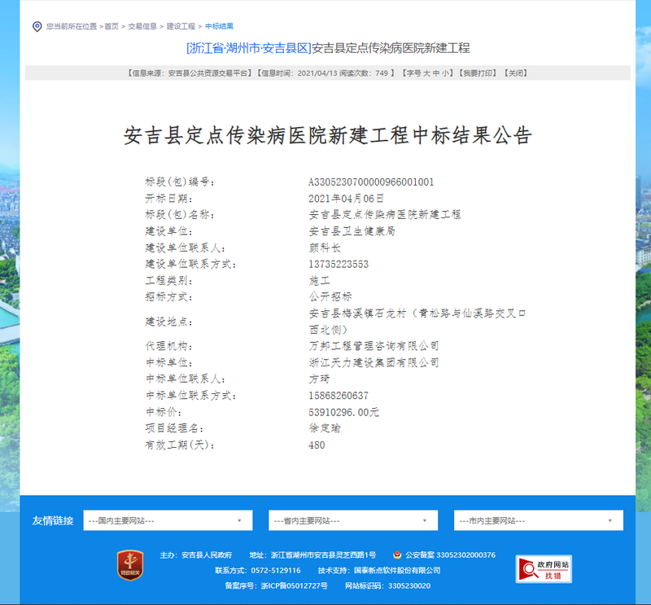
Task: Expand the 国内主要网站 dropdown
Action: 168,520
